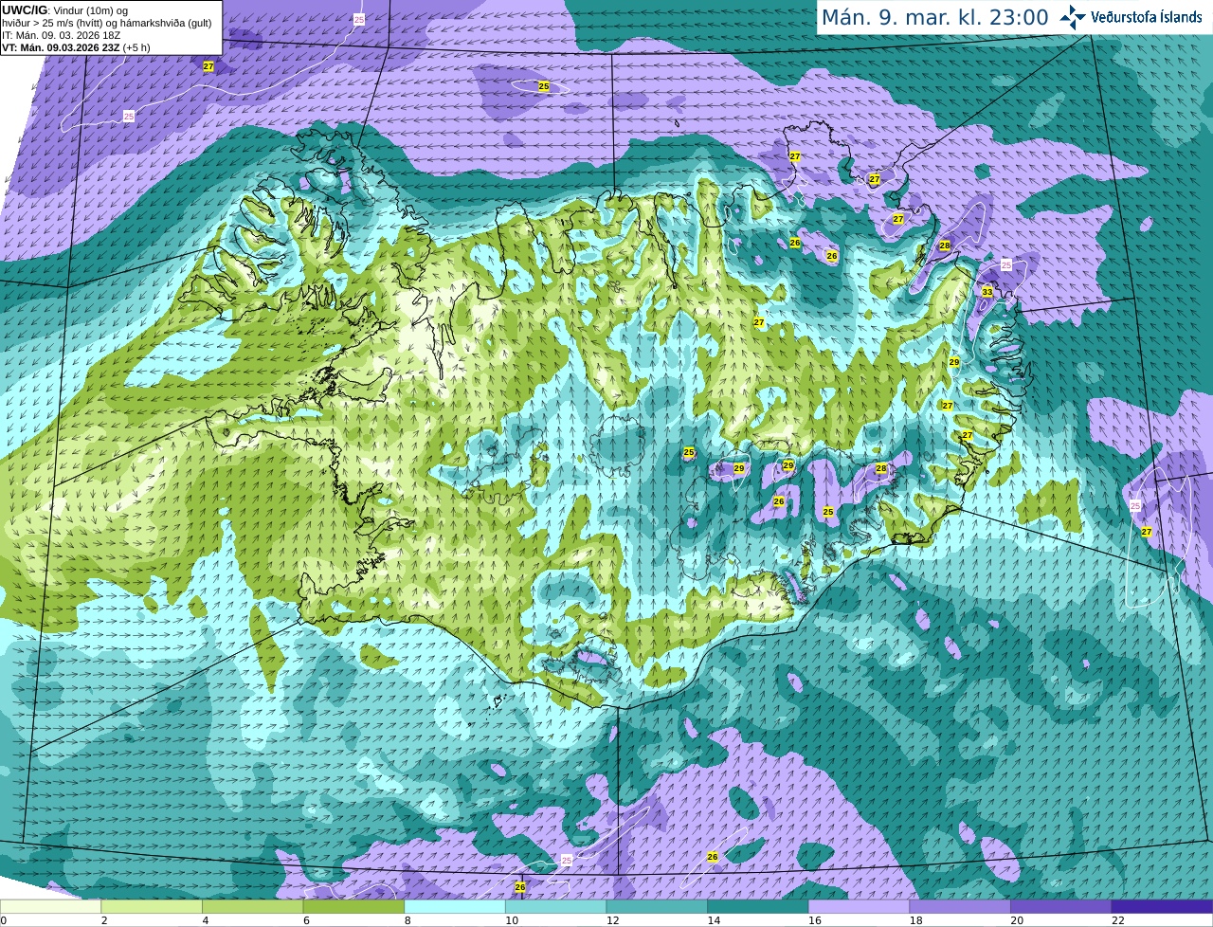Click the yellow '33' peak gust label
This screenshot has width=1213, height=927.
click(x=987, y=292)
